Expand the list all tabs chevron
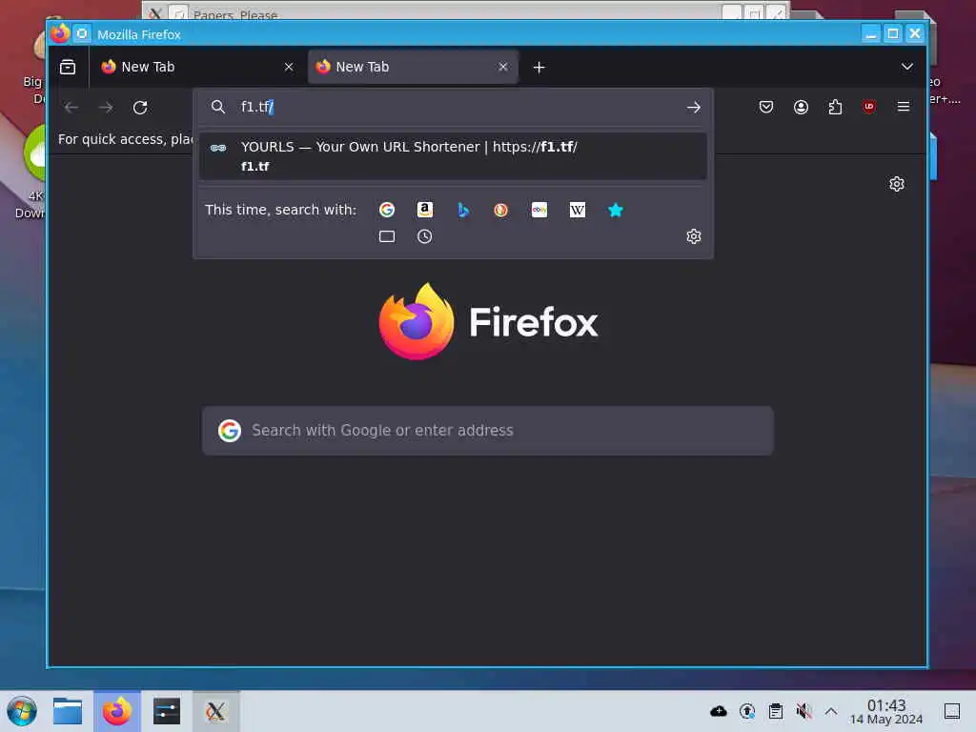The width and height of the screenshot is (976, 732). pyautogui.click(x=907, y=67)
